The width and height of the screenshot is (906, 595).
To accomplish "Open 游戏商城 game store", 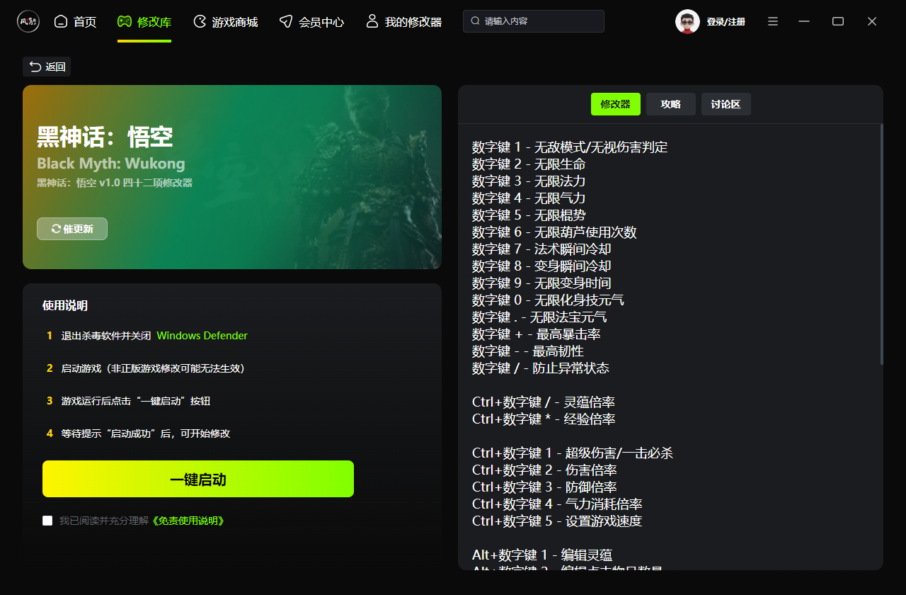I will (226, 22).
